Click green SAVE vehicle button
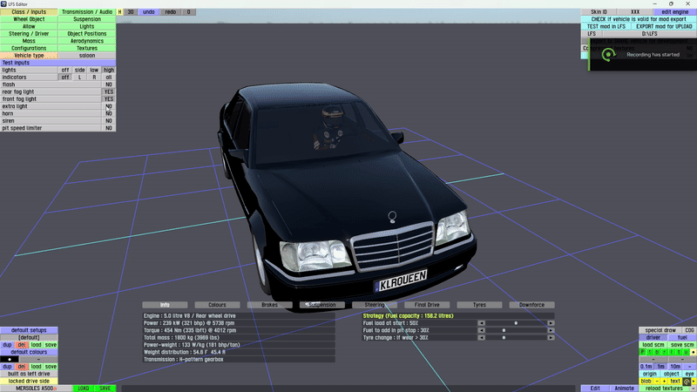This screenshot has width=697, height=392. 105,389
